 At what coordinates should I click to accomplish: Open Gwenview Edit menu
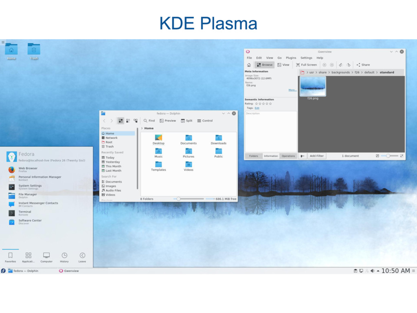tap(259, 58)
